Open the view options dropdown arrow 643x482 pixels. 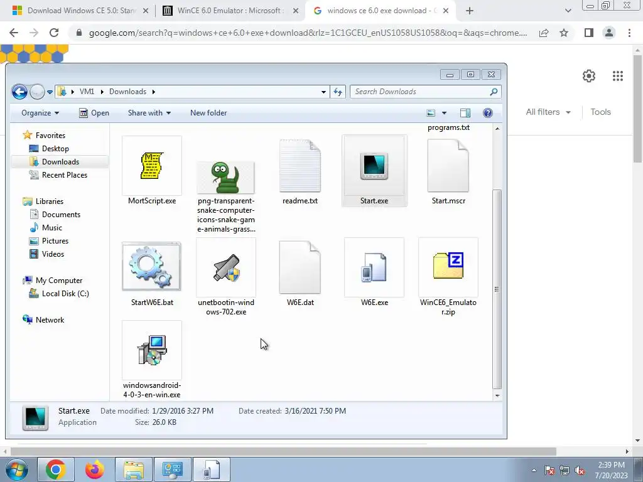pos(444,113)
